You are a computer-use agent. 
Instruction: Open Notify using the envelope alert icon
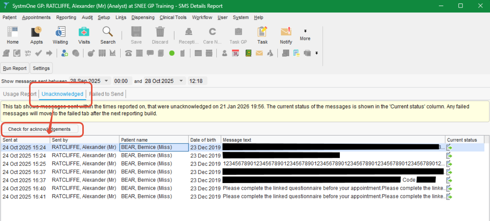[x=286, y=35]
